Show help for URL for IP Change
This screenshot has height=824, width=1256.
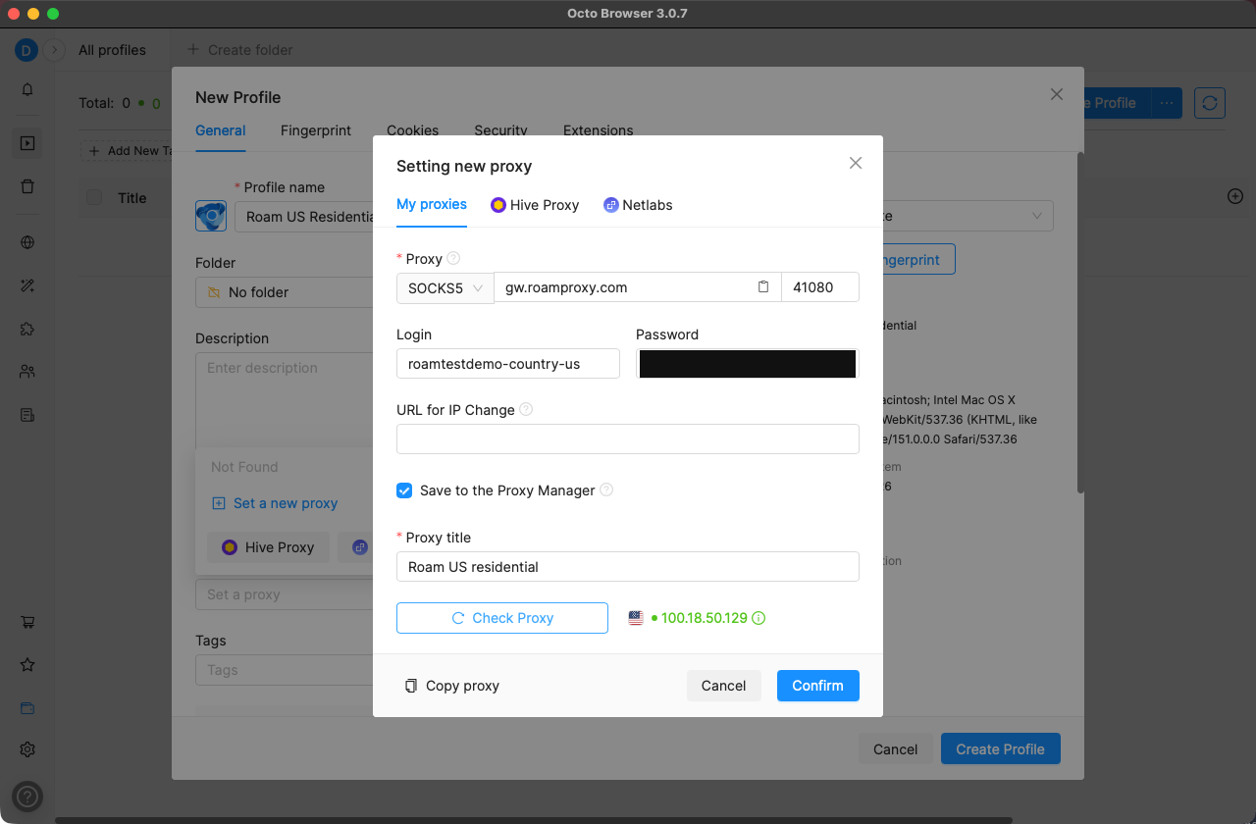(x=526, y=409)
